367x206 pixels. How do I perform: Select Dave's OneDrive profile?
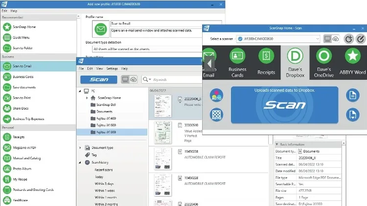(324, 63)
